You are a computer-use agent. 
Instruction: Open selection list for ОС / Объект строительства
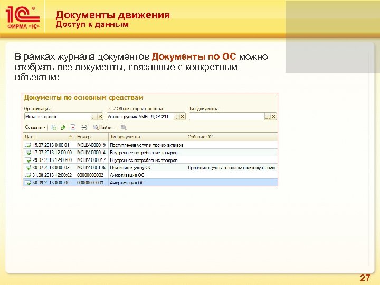177,117
